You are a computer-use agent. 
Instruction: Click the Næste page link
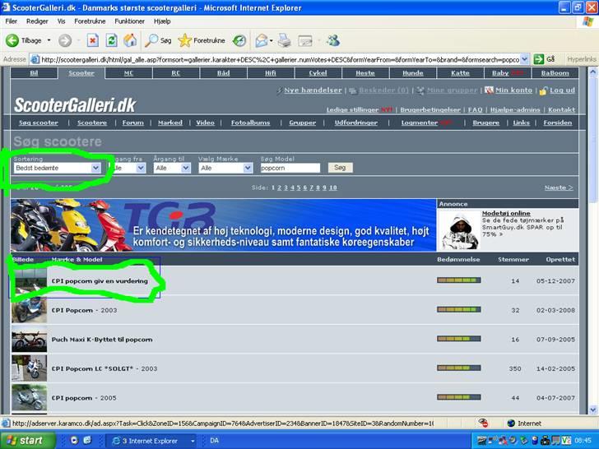pyautogui.click(x=558, y=187)
